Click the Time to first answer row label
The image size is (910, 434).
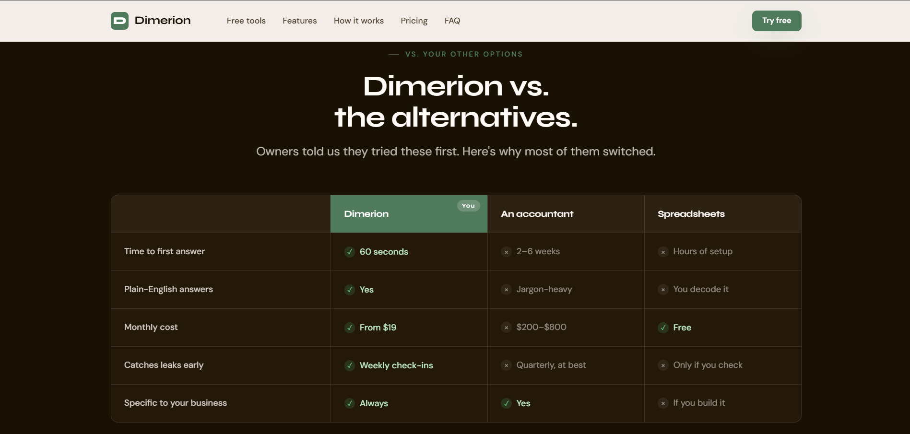point(165,251)
